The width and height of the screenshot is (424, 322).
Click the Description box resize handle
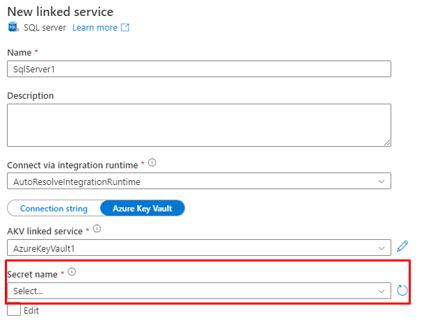(386, 143)
